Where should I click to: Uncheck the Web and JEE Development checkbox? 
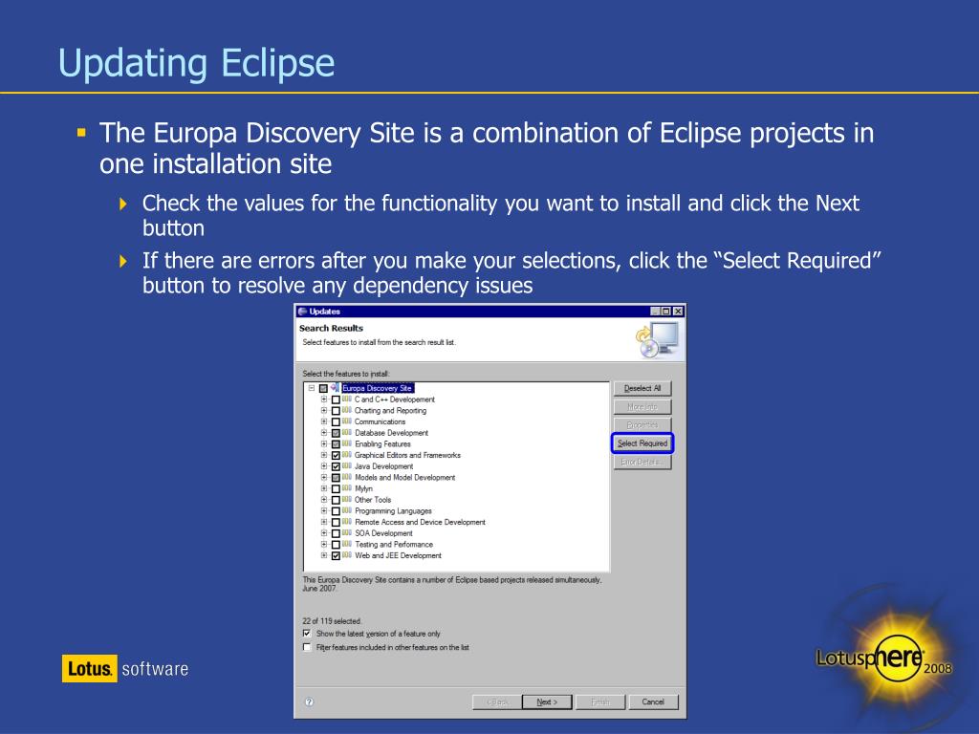[336, 555]
